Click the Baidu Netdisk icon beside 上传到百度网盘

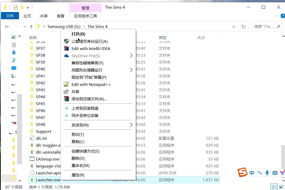(66, 108)
